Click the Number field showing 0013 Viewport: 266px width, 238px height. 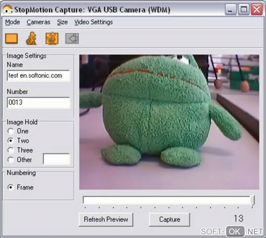click(39, 103)
